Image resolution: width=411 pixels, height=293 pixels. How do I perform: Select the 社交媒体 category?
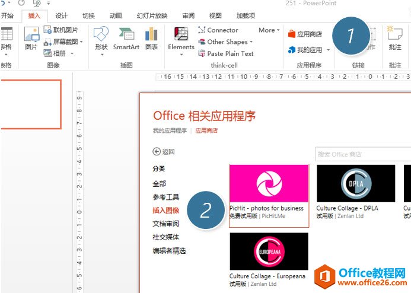coord(166,237)
